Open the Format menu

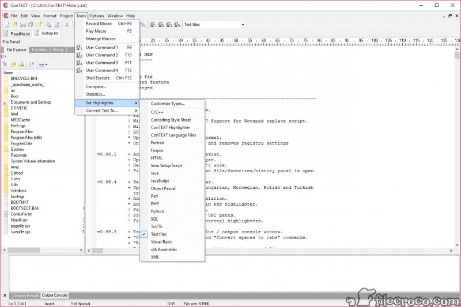[50, 16]
